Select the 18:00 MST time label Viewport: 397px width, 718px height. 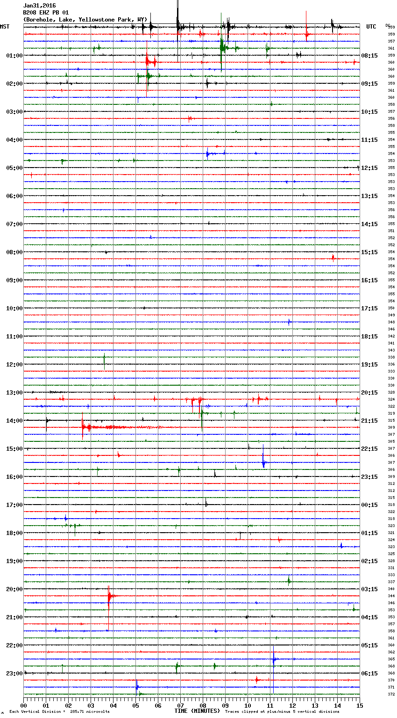(14, 533)
